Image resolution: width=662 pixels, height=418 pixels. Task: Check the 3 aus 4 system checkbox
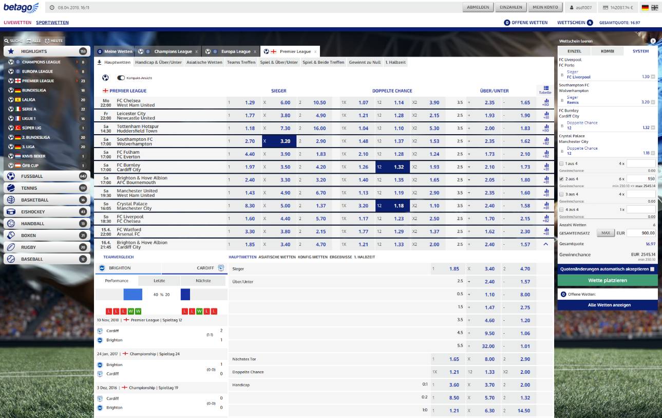coord(561,194)
